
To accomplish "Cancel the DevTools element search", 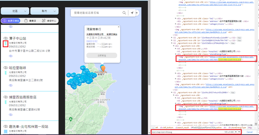I will 249,132.
